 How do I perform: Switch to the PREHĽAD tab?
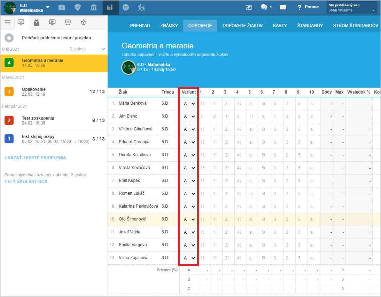tap(140, 26)
